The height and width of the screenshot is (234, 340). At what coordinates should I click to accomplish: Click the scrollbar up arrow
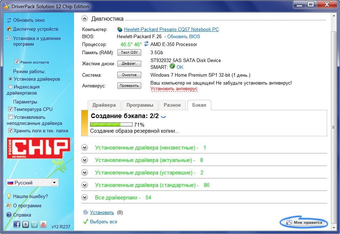point(334,16)
